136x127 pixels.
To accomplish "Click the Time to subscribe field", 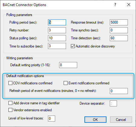I will coord(57,46).
